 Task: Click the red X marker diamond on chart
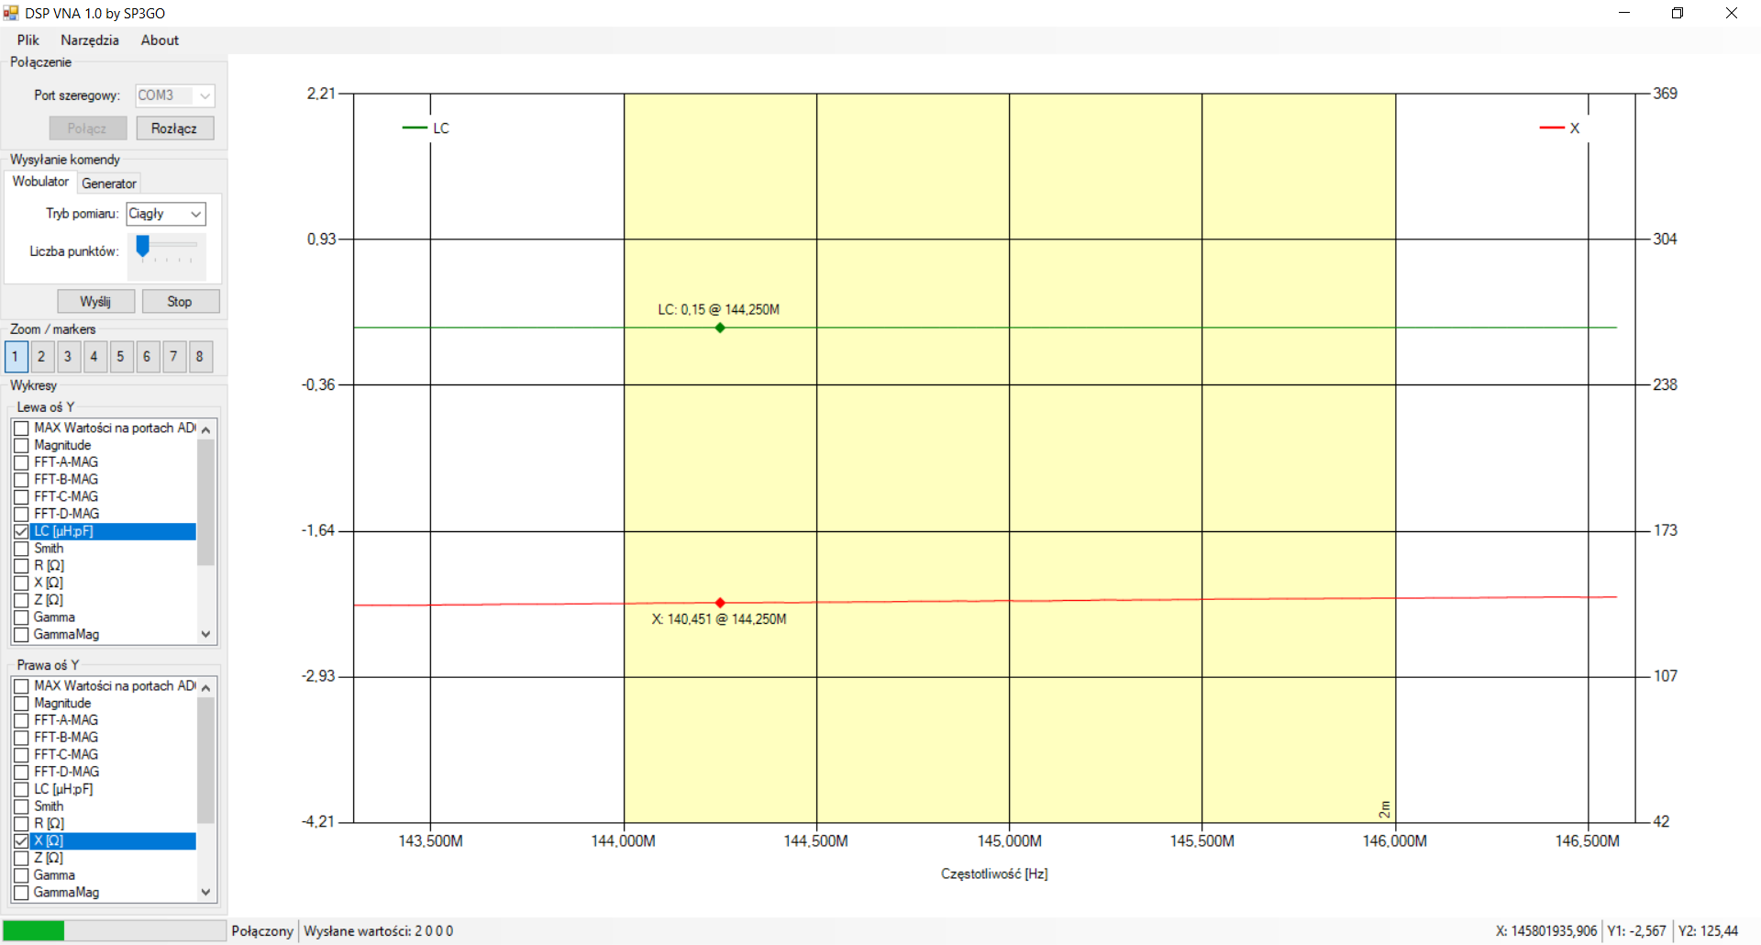tap(720, 603)
